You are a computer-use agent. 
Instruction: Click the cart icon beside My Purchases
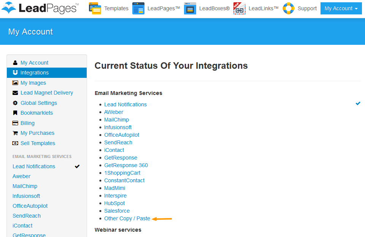(x=15, y=133)
